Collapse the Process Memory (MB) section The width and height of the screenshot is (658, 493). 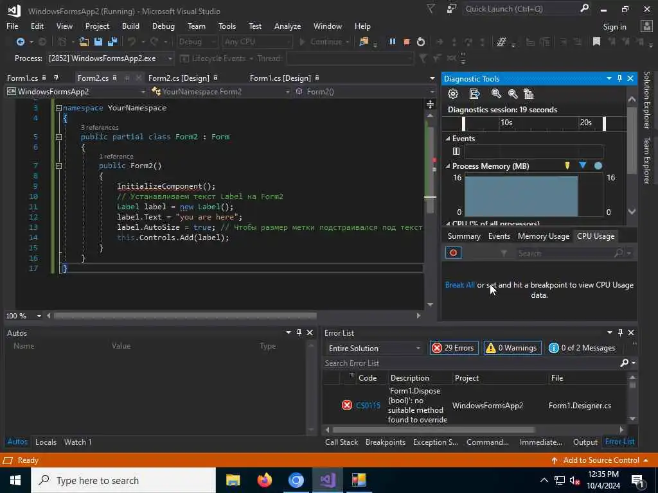448,166
